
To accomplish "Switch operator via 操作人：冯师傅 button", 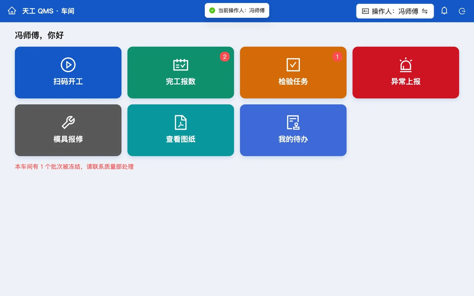I will tap(395, 11).
